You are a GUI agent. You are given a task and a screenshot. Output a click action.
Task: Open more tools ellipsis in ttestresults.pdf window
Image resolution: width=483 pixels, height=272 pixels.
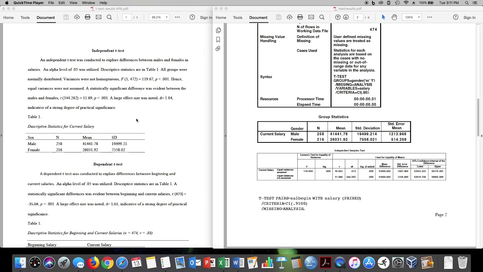(x=429, y=17)
